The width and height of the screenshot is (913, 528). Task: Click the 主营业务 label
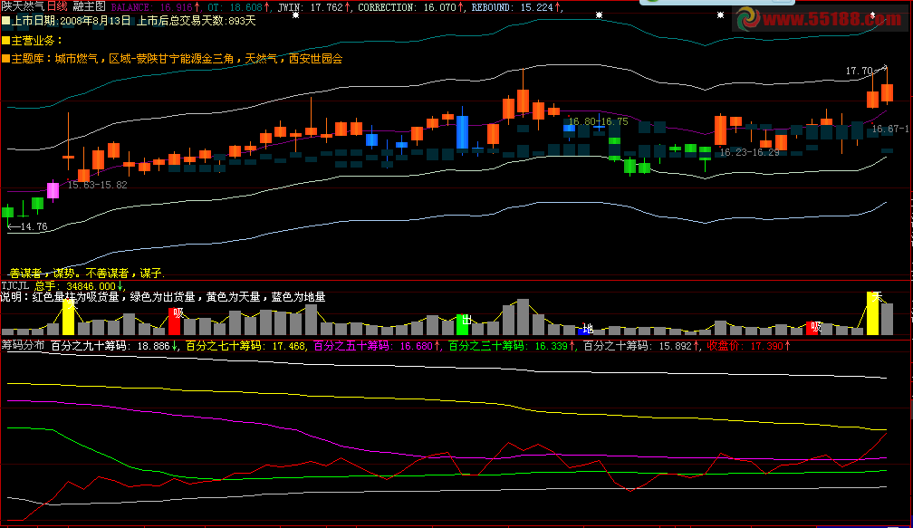[x=32, y=40]
